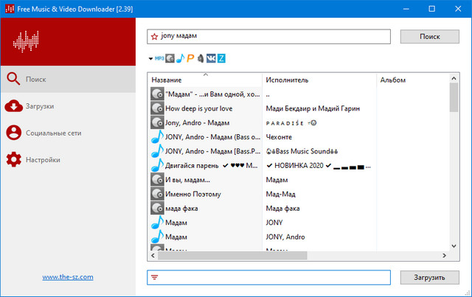
Task: Open Настройки in the sidebar
Action: pos(43,160)
